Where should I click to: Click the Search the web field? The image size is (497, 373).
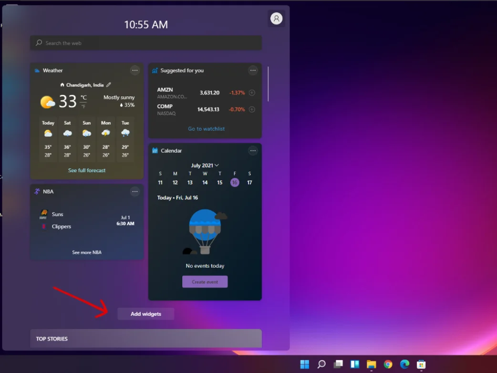(x=146, y=43)
